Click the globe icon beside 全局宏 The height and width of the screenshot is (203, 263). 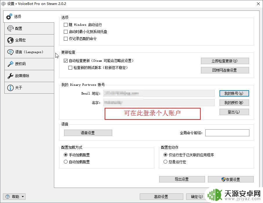[x=10, y=40]
